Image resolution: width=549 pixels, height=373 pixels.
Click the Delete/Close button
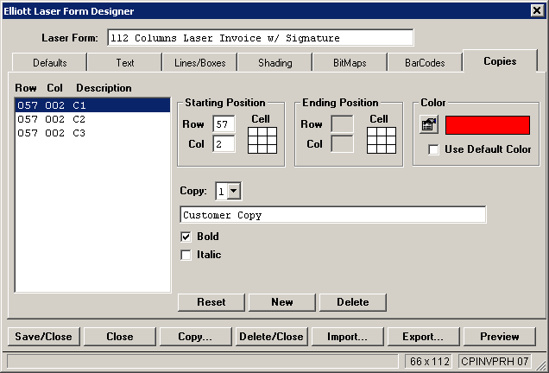click(271, 337)
